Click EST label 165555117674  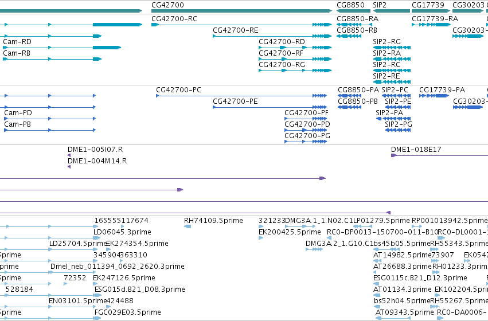pos(122,221)
